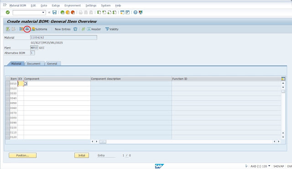
Task: Exit using the yellow Exit icon
Action: pos(68,12)
